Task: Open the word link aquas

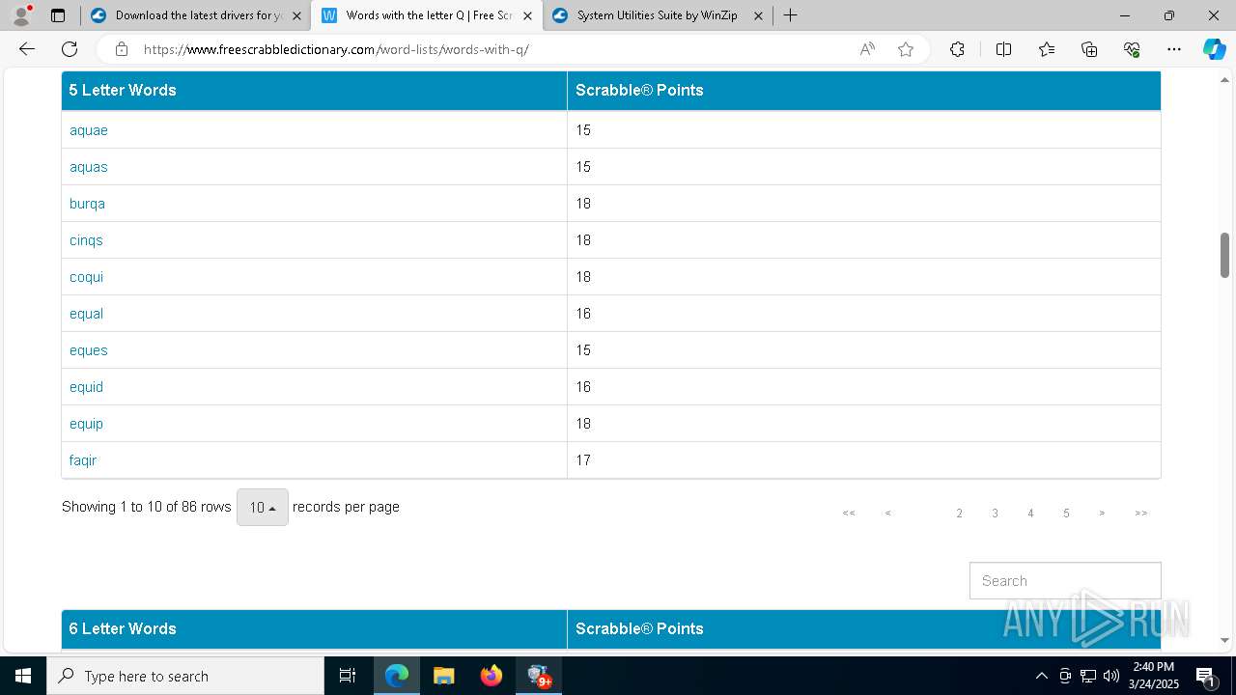Action: click(89, 167)
